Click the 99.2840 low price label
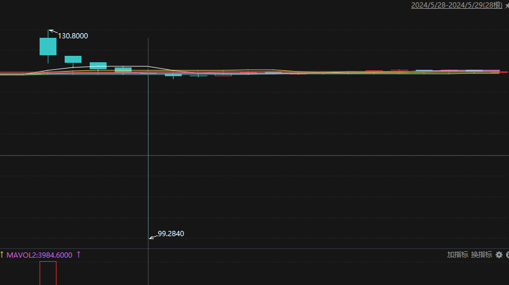This screenshot has height=285, width=509. pos(171,234)
